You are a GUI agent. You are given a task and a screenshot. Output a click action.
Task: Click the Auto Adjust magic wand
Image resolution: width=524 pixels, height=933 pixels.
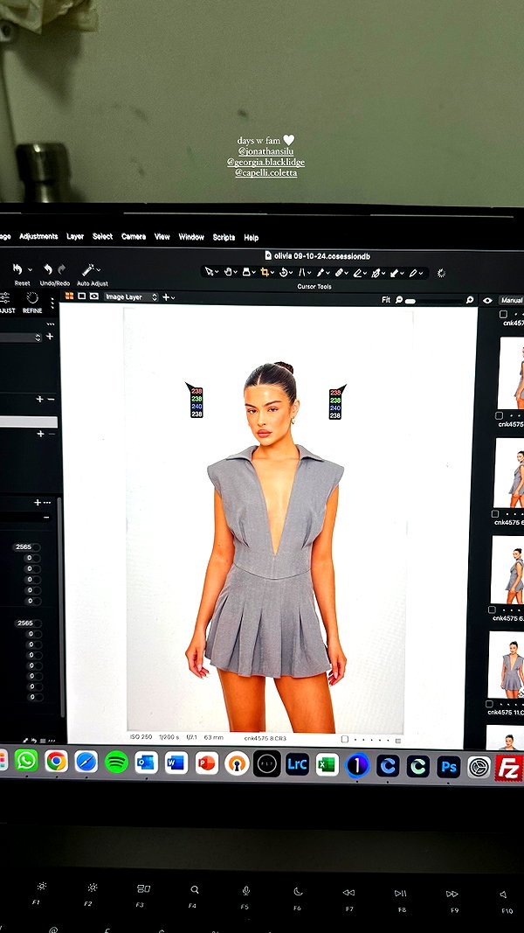pos(88,269)
